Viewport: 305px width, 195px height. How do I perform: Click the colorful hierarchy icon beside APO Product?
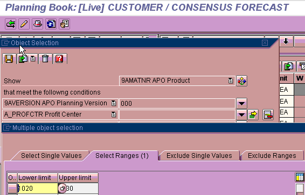click(241, 81)
